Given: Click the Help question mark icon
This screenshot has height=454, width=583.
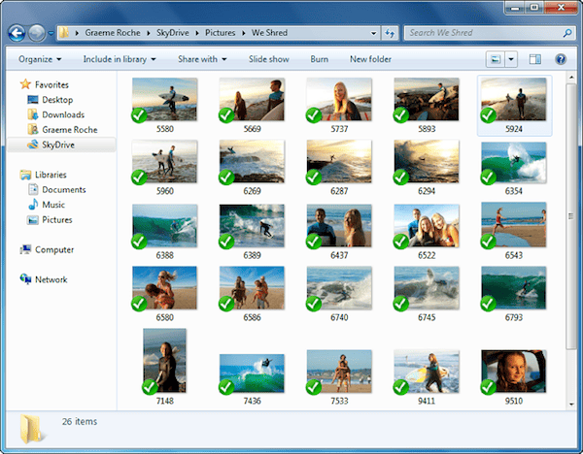Looking at the screenshot, I should 561,59.
